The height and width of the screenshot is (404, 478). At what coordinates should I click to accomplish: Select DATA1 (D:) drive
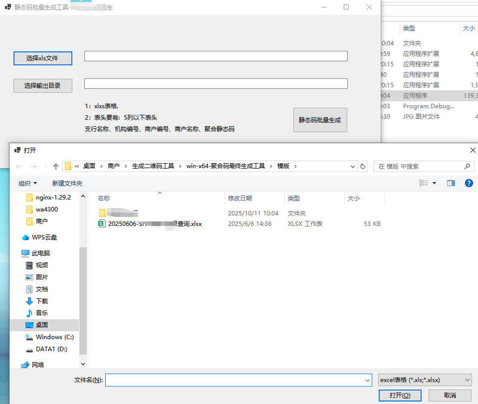47,349
